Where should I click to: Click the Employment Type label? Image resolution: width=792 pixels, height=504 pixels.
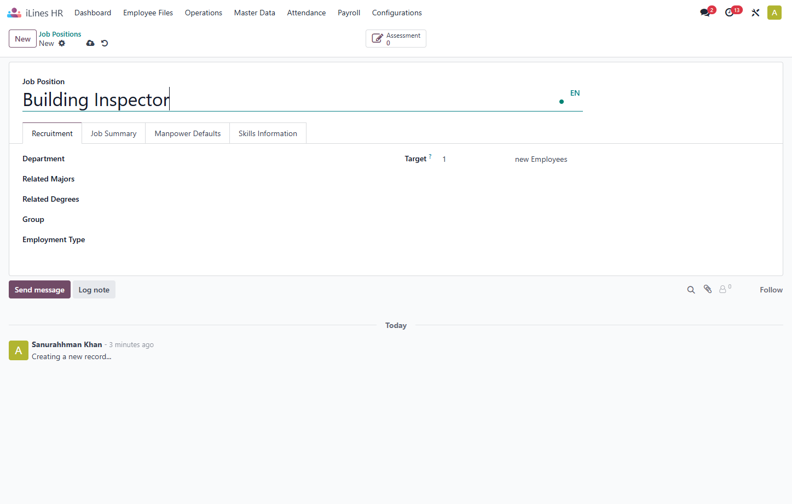pyautogui.click(x=54, y=239)
